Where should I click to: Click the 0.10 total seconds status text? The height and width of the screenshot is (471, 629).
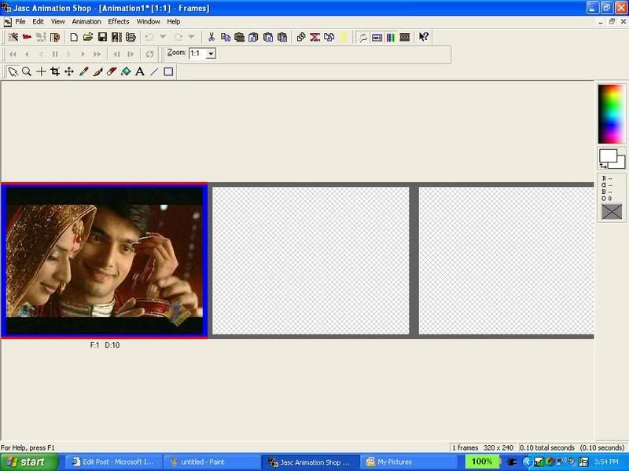click(x=547, y=447)
